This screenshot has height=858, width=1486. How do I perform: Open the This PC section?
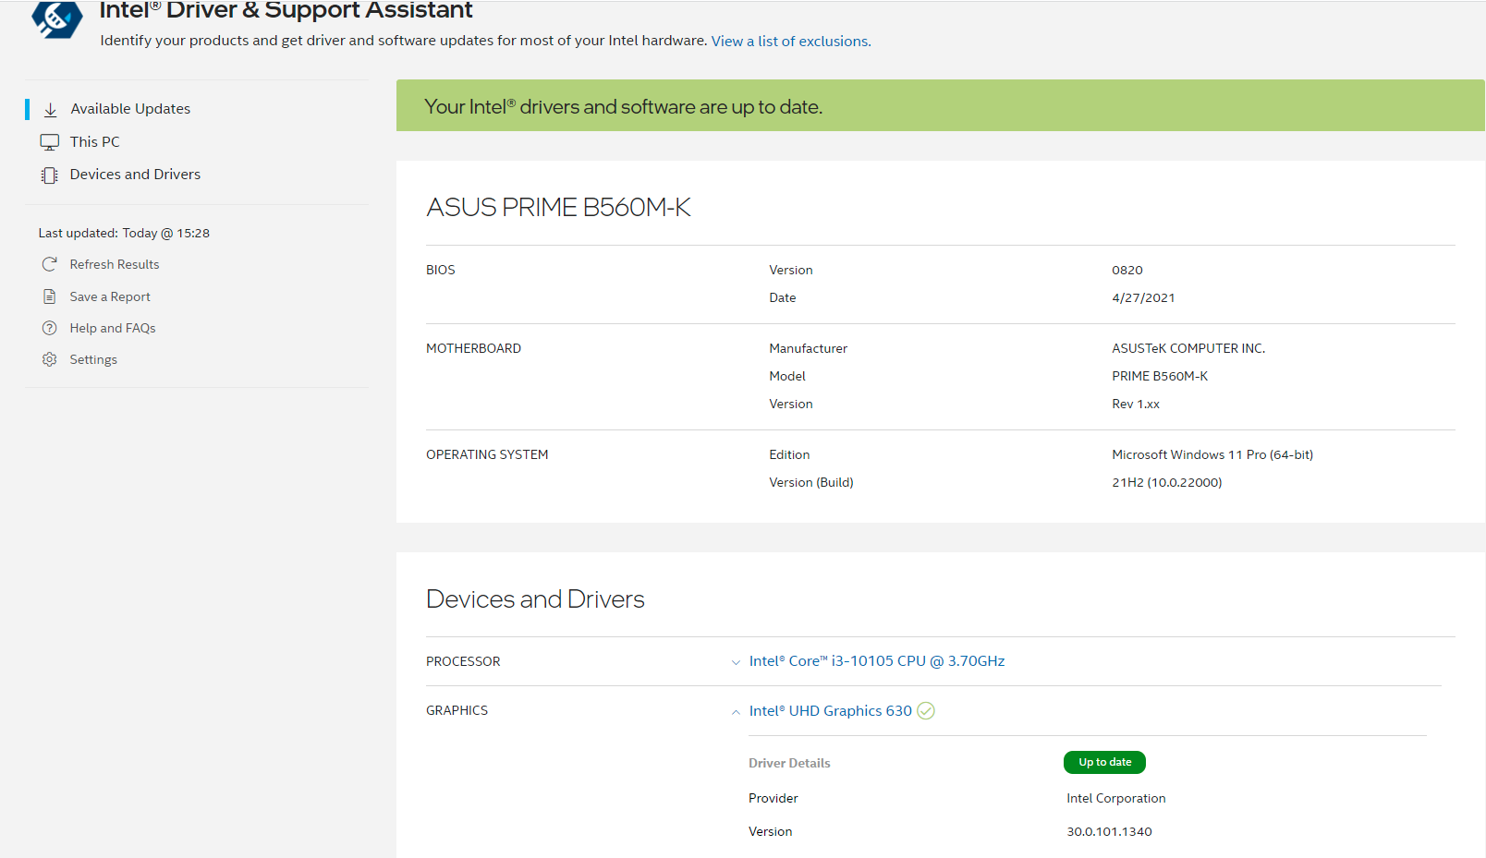95,142
